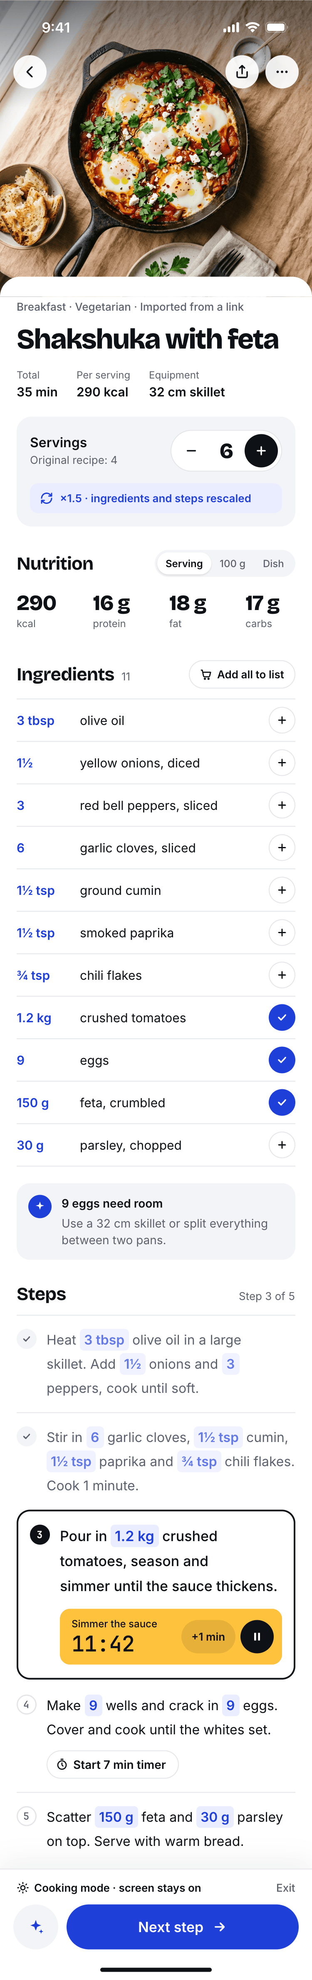Pause the simmer sauce timer
The width and height of the screenshot is (312, 1980).
coord(257,1636)
